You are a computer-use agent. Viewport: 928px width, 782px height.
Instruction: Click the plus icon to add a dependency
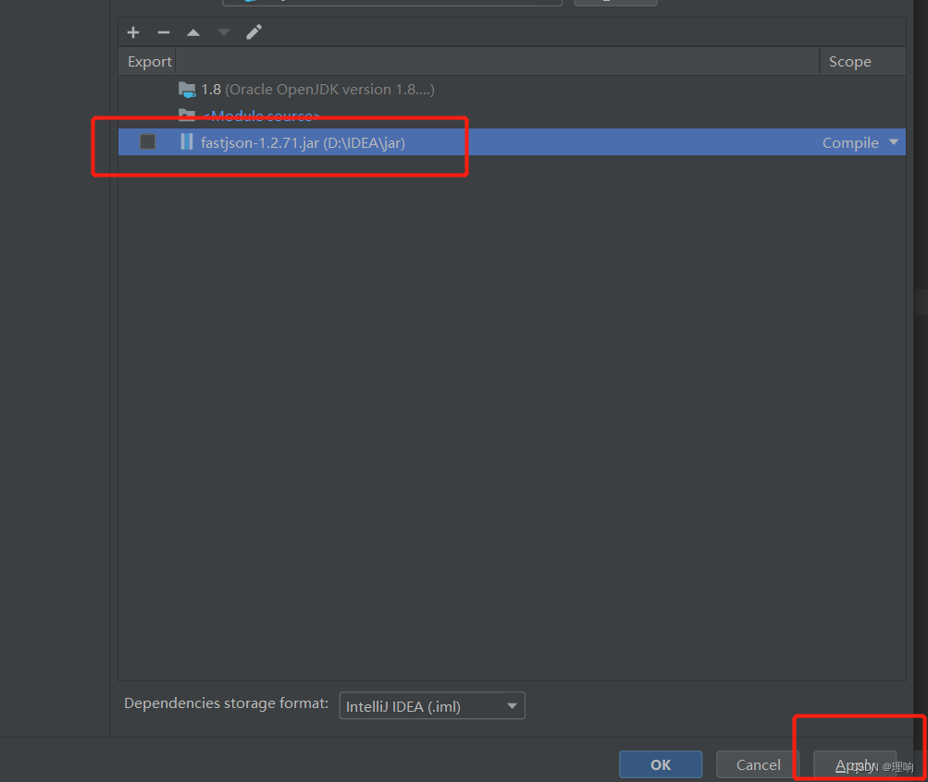pyautogui.click(x=132, y=31)
